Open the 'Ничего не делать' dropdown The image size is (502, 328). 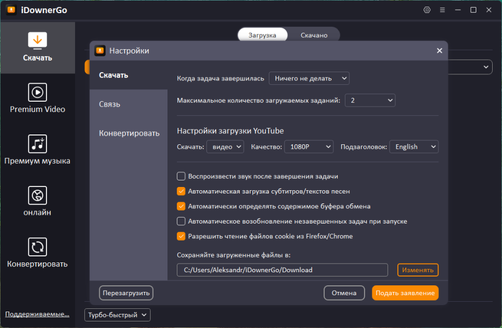click(309, 78)
